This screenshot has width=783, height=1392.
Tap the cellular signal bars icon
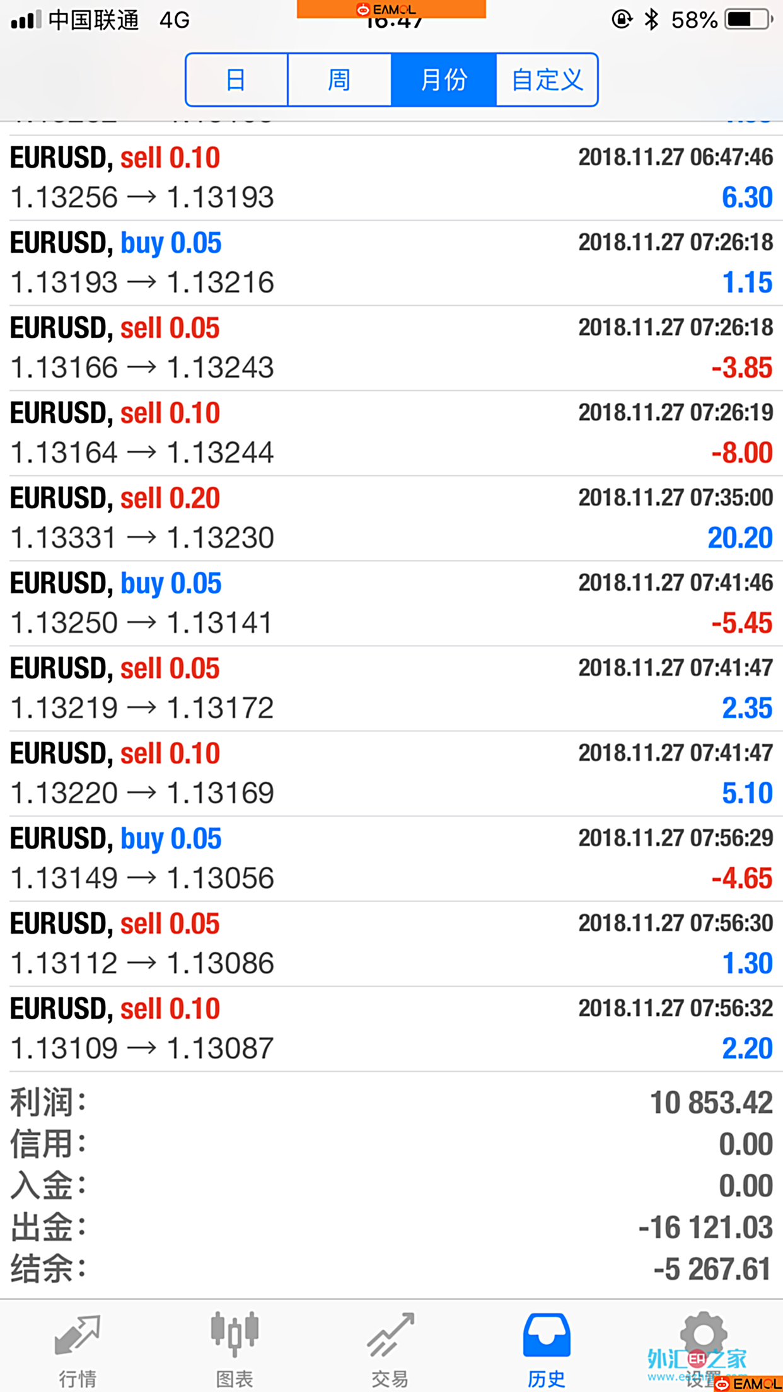click(26, 20)
